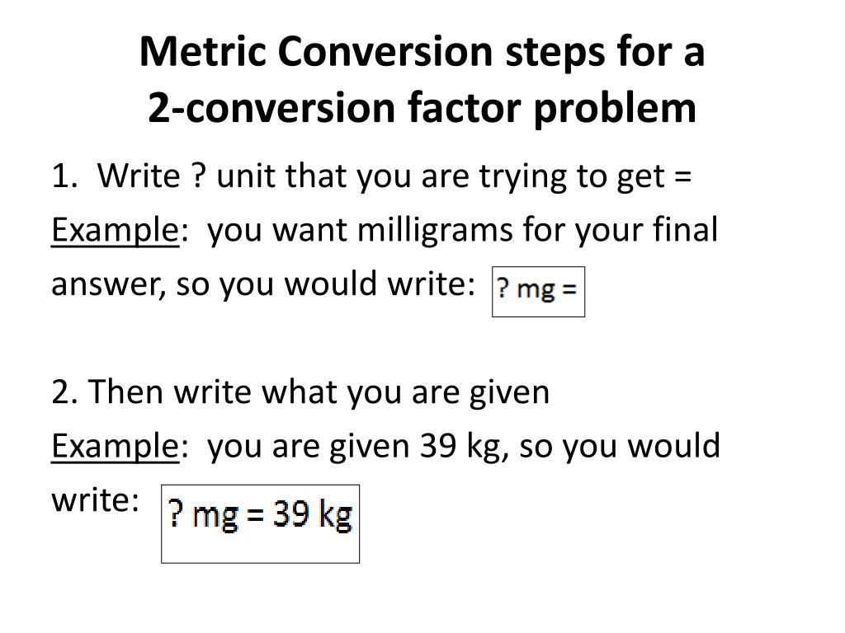Click the line 'answer, so you would write:'

point(263,284)
